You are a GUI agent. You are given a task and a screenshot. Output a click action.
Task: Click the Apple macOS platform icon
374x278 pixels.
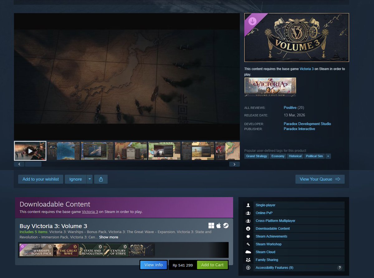point(218,226)
